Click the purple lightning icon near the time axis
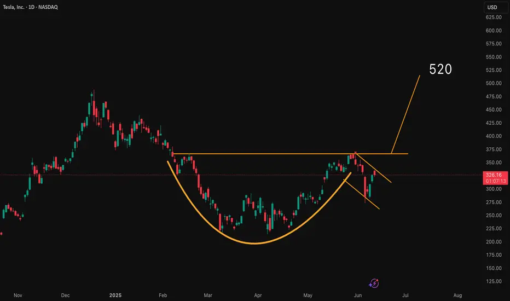The image size is (510, 301). [374, 283]
